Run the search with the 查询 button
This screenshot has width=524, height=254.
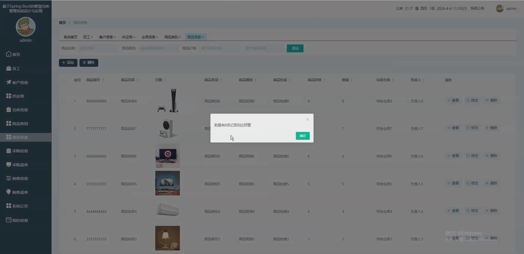click(295, 48)
